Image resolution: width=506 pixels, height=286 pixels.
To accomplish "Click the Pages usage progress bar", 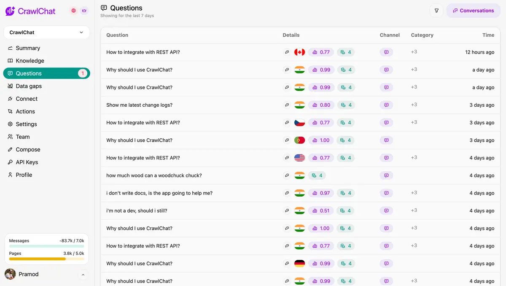I will 46,259.
